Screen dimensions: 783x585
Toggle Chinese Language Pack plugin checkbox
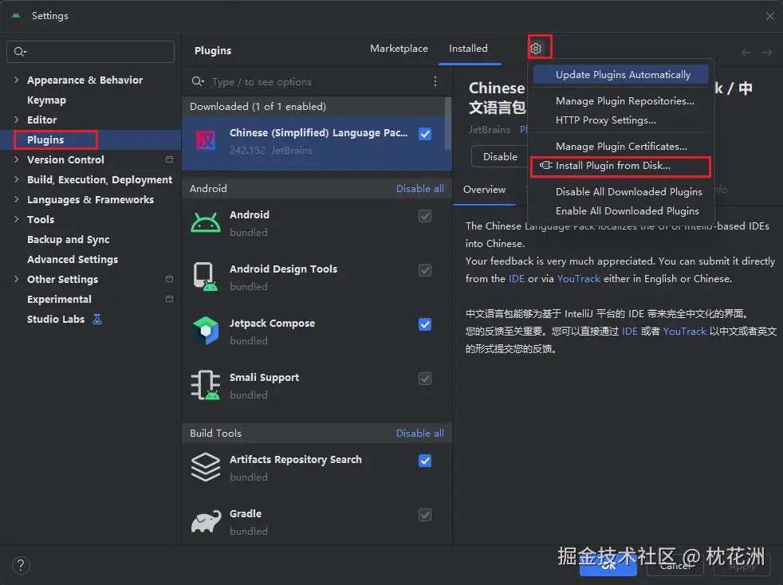click(x=425, y=134)
